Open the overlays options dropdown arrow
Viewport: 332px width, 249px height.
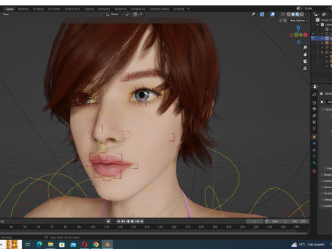pos(277,15)
